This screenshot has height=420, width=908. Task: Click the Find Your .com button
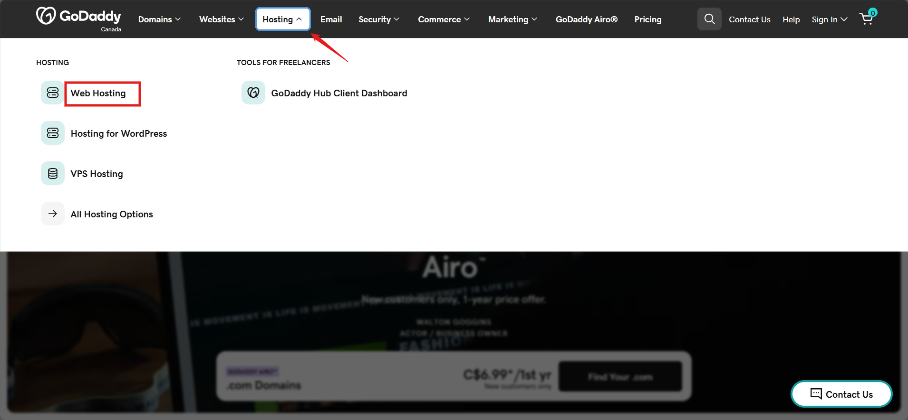point(620,377)
